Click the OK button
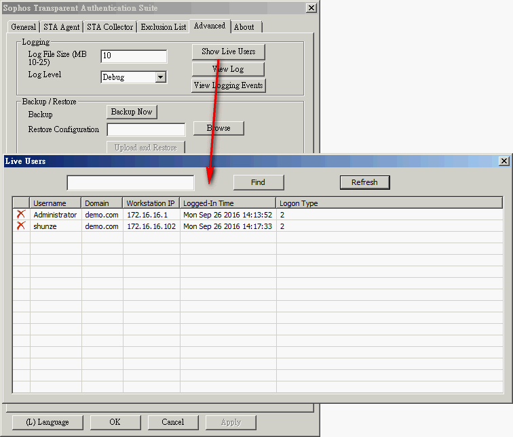Image resolution: width=513 pixels, height=437 pixels. [115, 422]
